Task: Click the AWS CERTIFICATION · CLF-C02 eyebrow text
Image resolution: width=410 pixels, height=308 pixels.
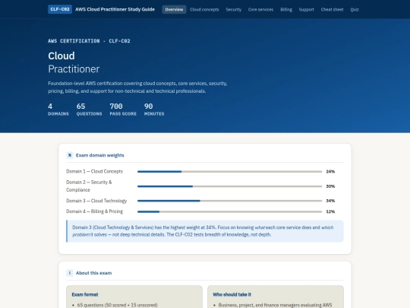Action: [x=89, y=41]
